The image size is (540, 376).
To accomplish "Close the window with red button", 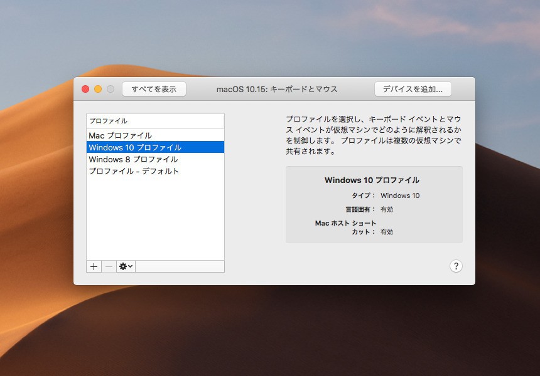I will coord(85,90).
